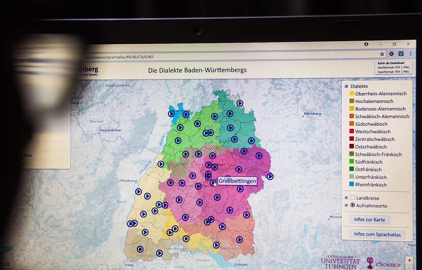Play the recording marker on Lake Constance shore
This screenshot has height=270, width=422.
[x=216, y=245]
